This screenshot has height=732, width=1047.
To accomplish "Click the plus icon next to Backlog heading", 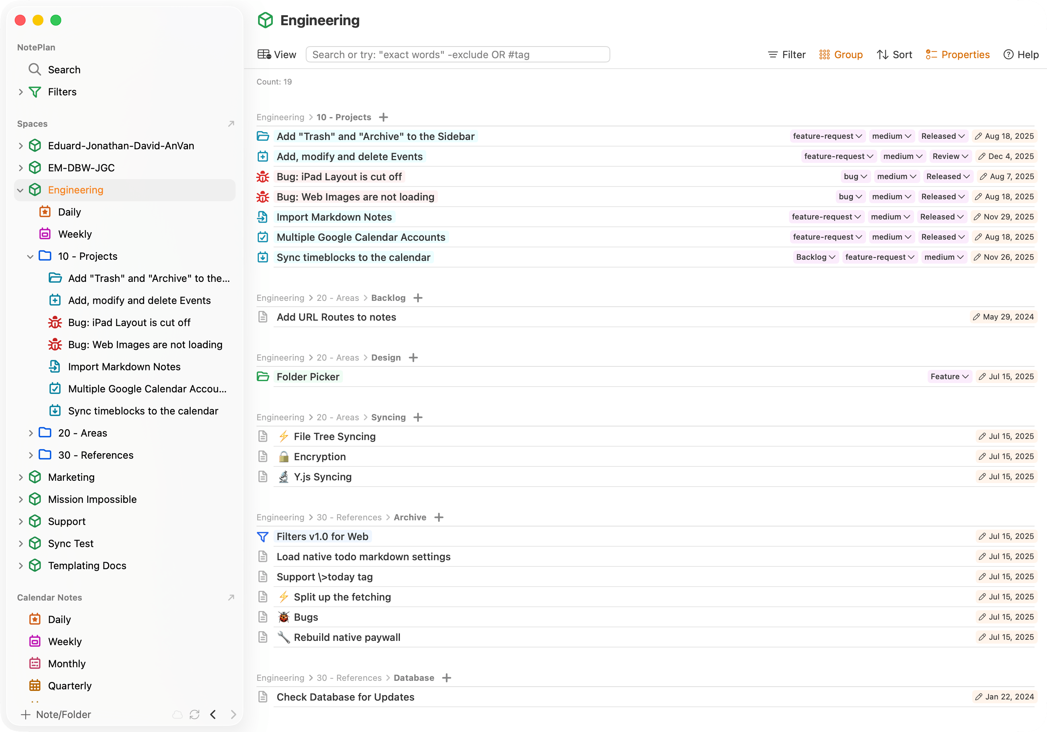I will point(418,298).
